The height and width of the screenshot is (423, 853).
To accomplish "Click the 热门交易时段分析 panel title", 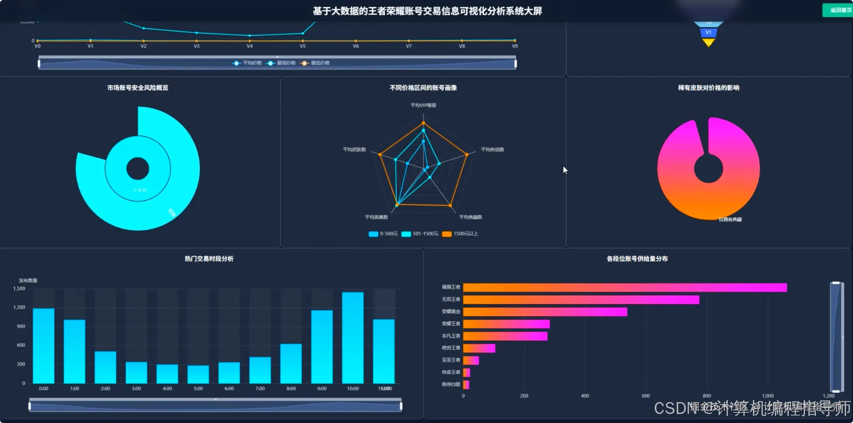I will click(209, 259).
